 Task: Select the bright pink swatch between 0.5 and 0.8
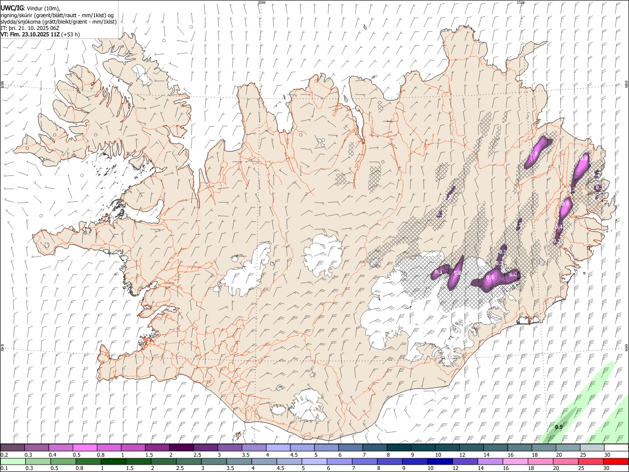point(85,447)
